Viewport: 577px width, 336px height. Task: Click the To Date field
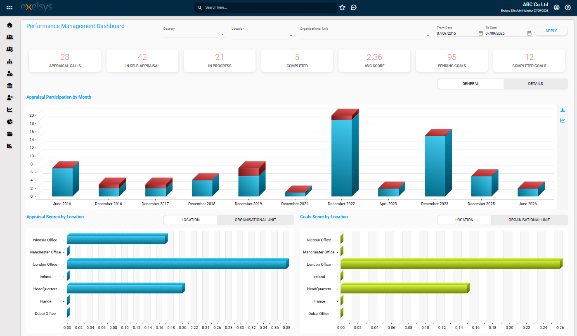tap(506, 33)
